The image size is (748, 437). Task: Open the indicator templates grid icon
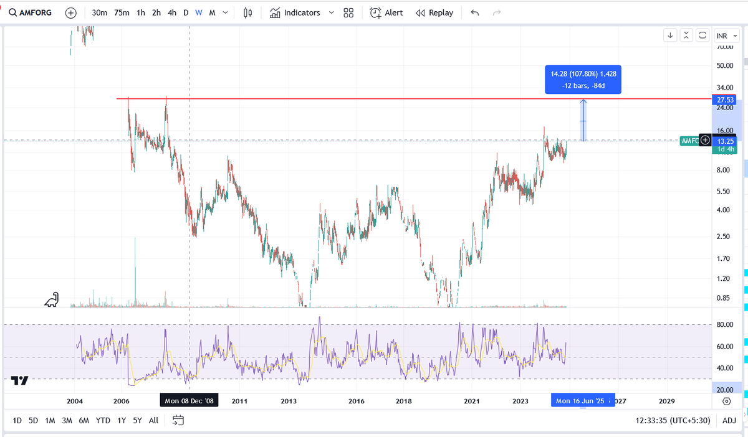[348, 12]
